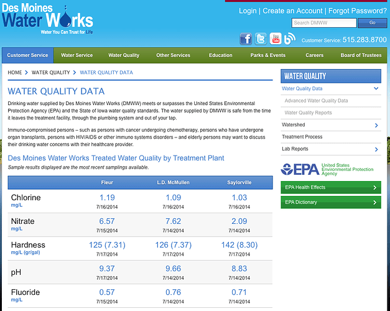The image size is (390, 311).
Task: Click the Nitrate row label
Action: tap(23, 221)
